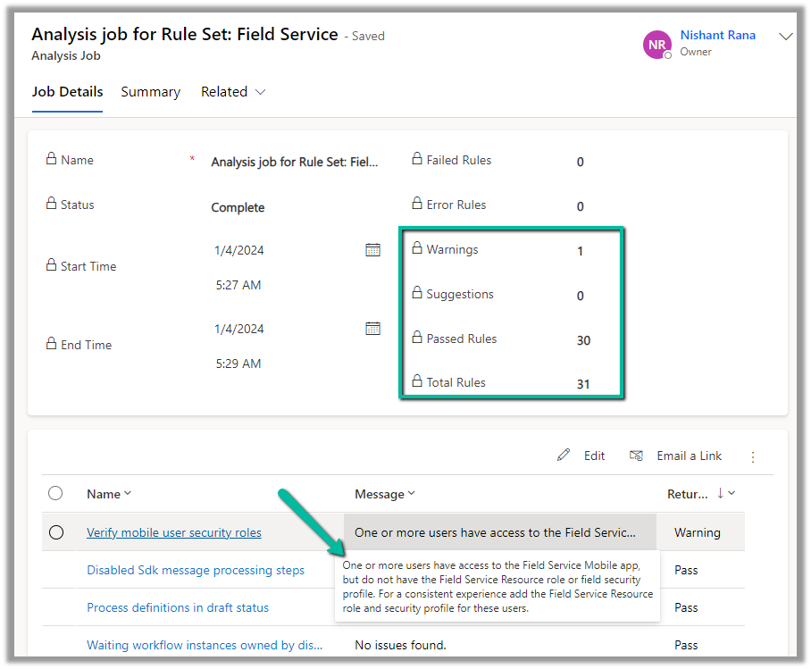The image size is (811, 669).
Task: Open the Related tab dropdown
Action: tap(233, 92)
